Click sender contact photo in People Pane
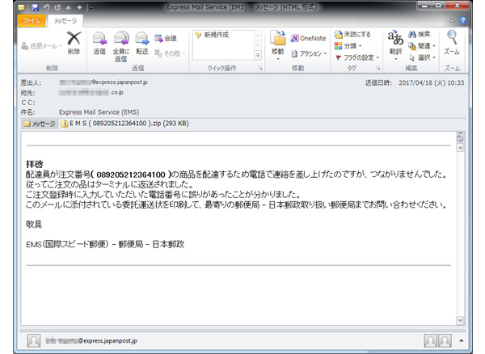The image size is (485, 354). tap(34, 341)
